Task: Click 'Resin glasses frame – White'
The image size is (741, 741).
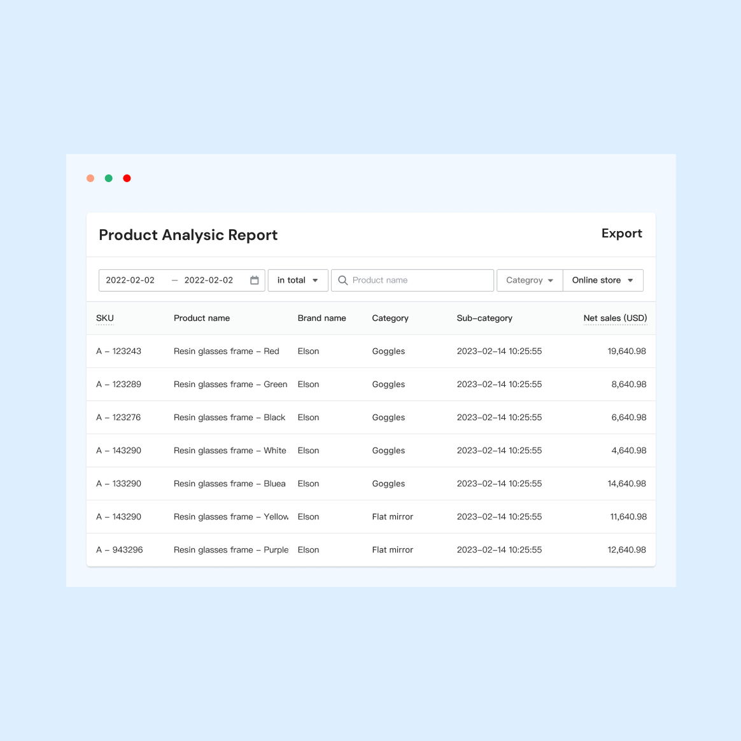Action: tap(230, 450)
